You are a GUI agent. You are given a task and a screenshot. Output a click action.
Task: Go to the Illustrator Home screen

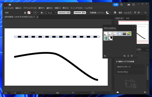point(10,5)
